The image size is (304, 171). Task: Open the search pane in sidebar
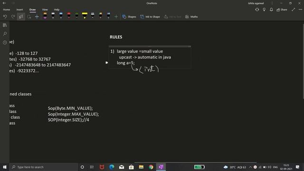[5, 34]
